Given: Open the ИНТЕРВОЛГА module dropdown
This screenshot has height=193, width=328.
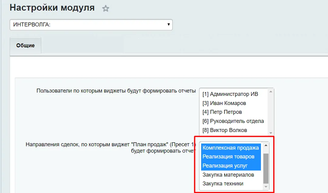Looking at the screenshot, I should (x=91, y=25).
